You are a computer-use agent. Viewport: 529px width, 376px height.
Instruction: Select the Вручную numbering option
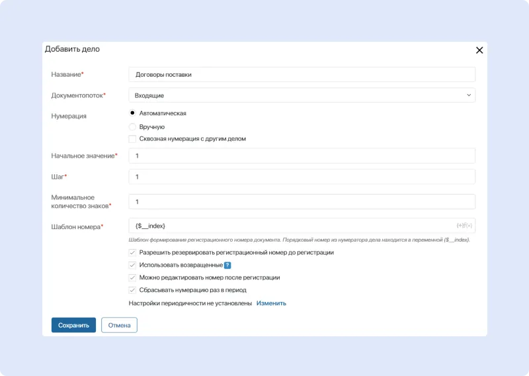coord(132,126)
